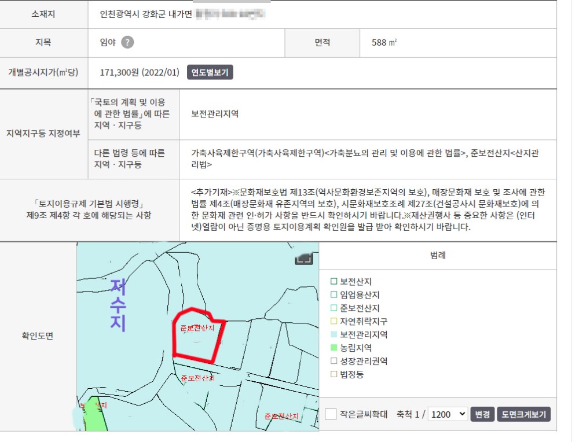Click the 도면크게보기 button
Viewport: 579px width, 442px height.
pos(523,414)
